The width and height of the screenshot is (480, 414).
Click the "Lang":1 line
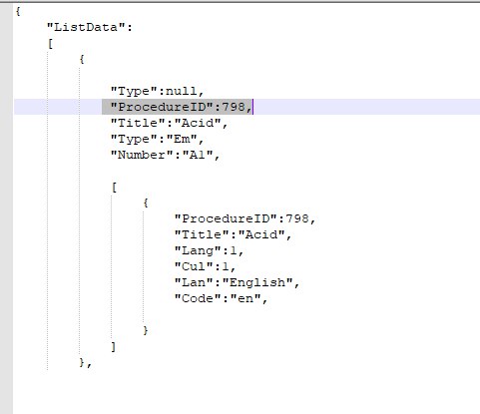[x=209, y=250]
